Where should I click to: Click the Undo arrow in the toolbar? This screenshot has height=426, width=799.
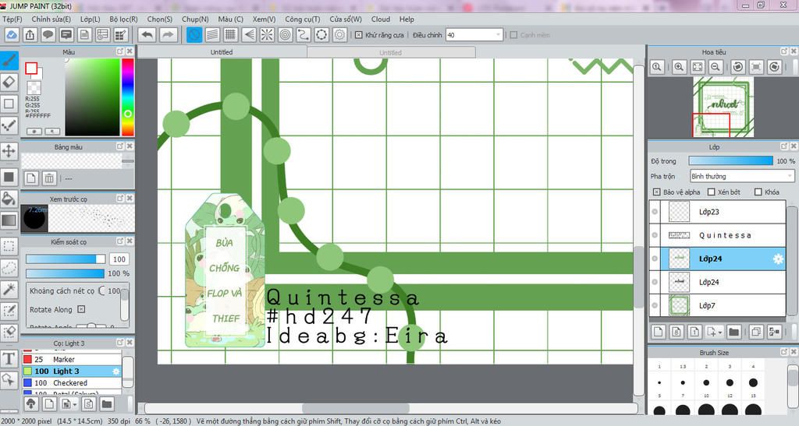(x=147, y=35)
